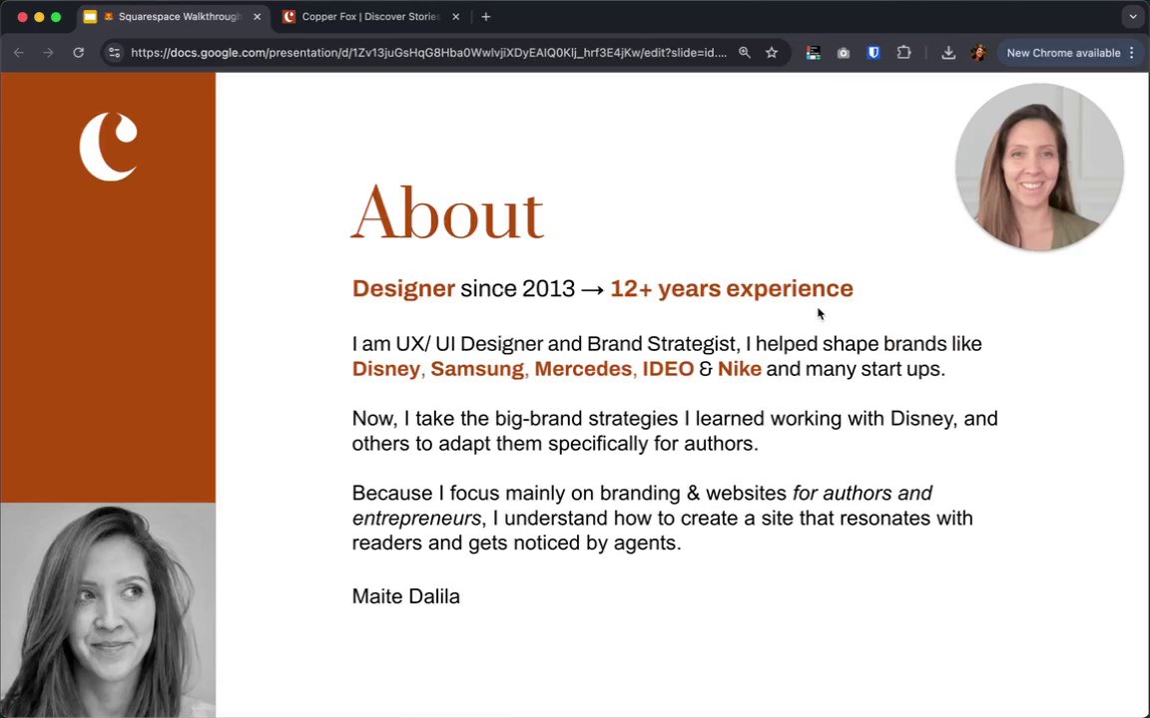Open the Chrome profile avatar
Viewport: 1150px width, 718px height.
(x=978, y=53)
